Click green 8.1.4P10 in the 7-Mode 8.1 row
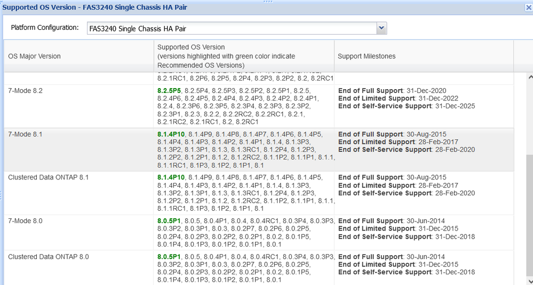The image size is (533, 285). (x=171, y=134)
